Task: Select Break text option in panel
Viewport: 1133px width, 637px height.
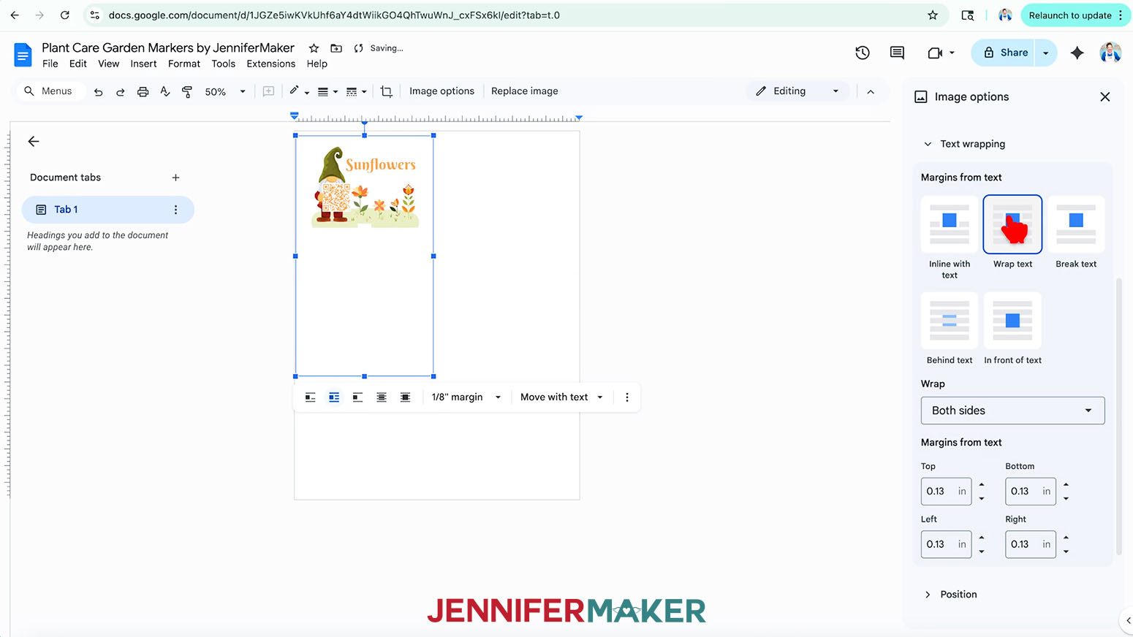Action: tap(1076, 224)
